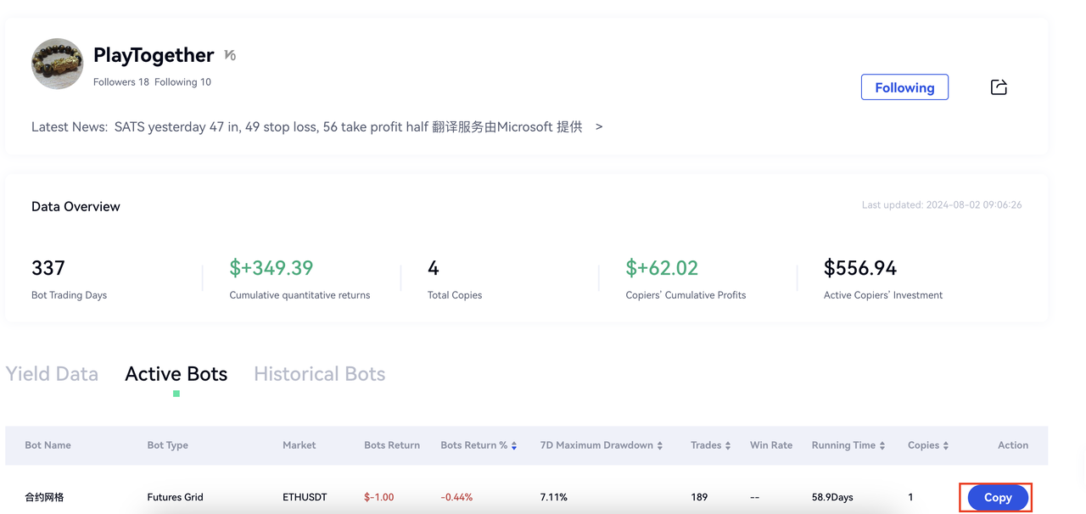The width and height of the screenshot is (1086, 514).
Task: Click the PlayTogether username heading
Action: click(154, 55)
